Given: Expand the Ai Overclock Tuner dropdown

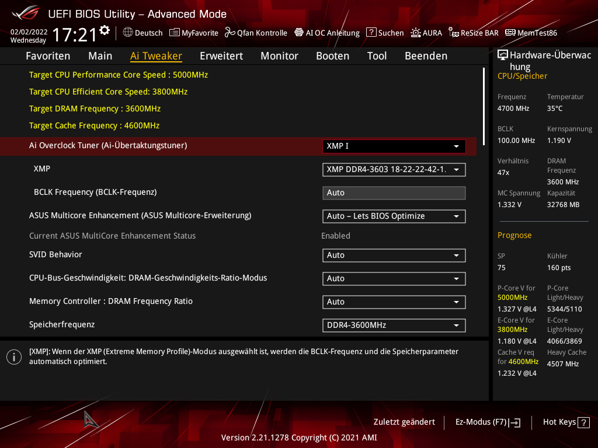Looking at the screenshot, I should coord(394,146).
